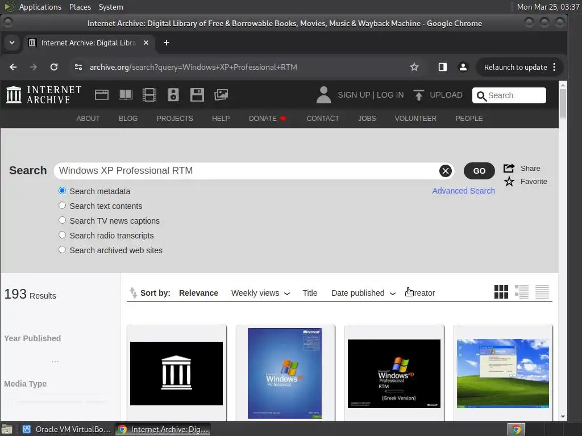
Task: Open the VOLUNTEER nav item
Action: (x=415, y=119)
